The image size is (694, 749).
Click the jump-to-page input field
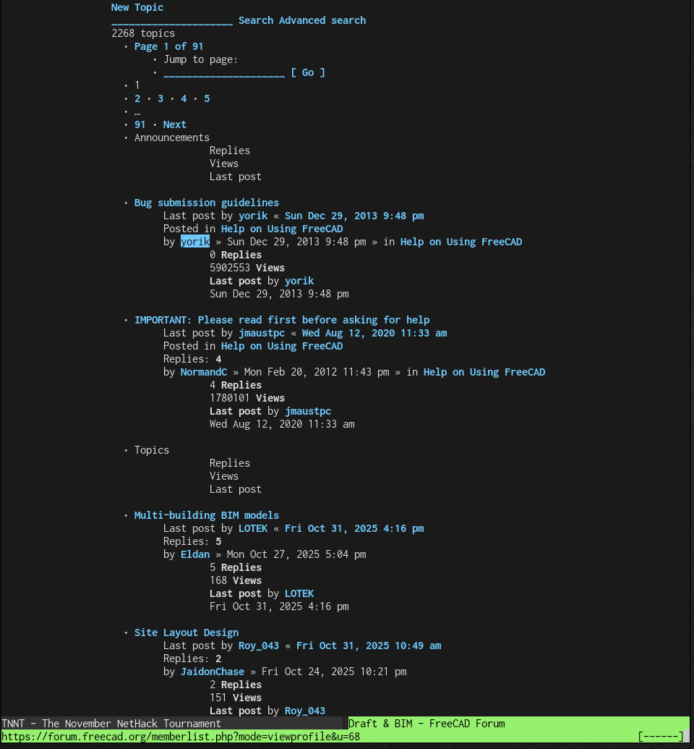(x=224, y=72)
